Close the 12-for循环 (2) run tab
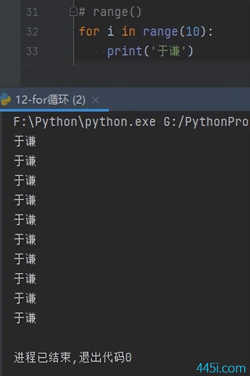Screen dimensions: 250x376 [x=96, y=100]
